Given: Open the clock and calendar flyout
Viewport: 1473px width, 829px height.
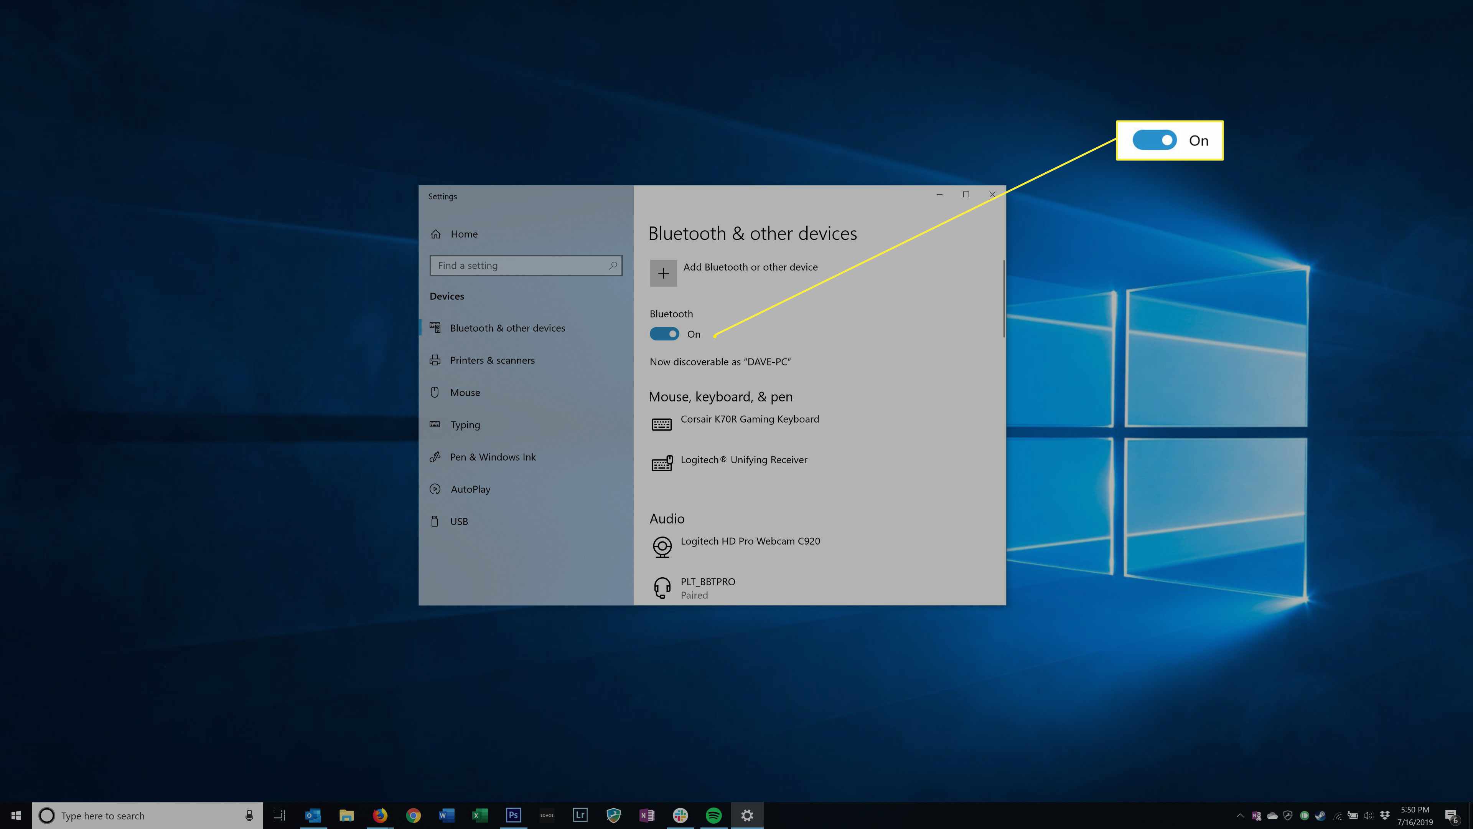Looking at the screenshot, I should click(1415, 816).
